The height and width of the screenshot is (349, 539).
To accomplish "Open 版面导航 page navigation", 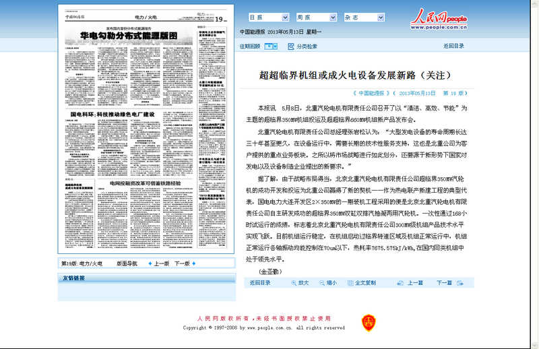I will click(x=127, y=263).
